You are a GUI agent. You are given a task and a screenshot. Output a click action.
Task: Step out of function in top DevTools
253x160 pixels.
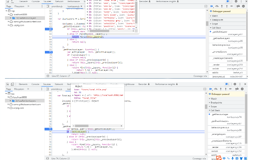point(227,6)
